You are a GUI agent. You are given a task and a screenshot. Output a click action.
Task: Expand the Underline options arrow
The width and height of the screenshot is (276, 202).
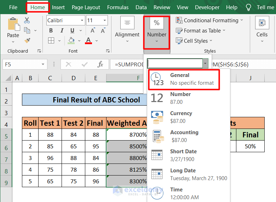coord(81,31)
